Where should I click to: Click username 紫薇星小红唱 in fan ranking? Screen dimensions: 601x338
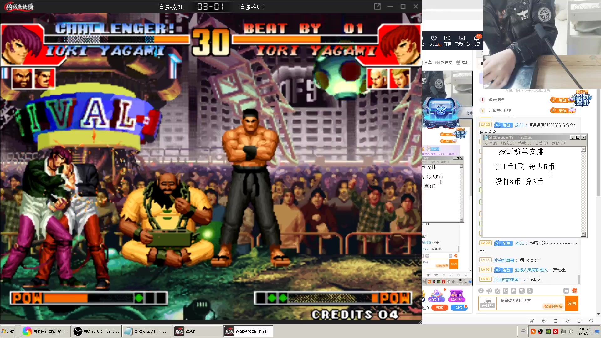point(500,110)
